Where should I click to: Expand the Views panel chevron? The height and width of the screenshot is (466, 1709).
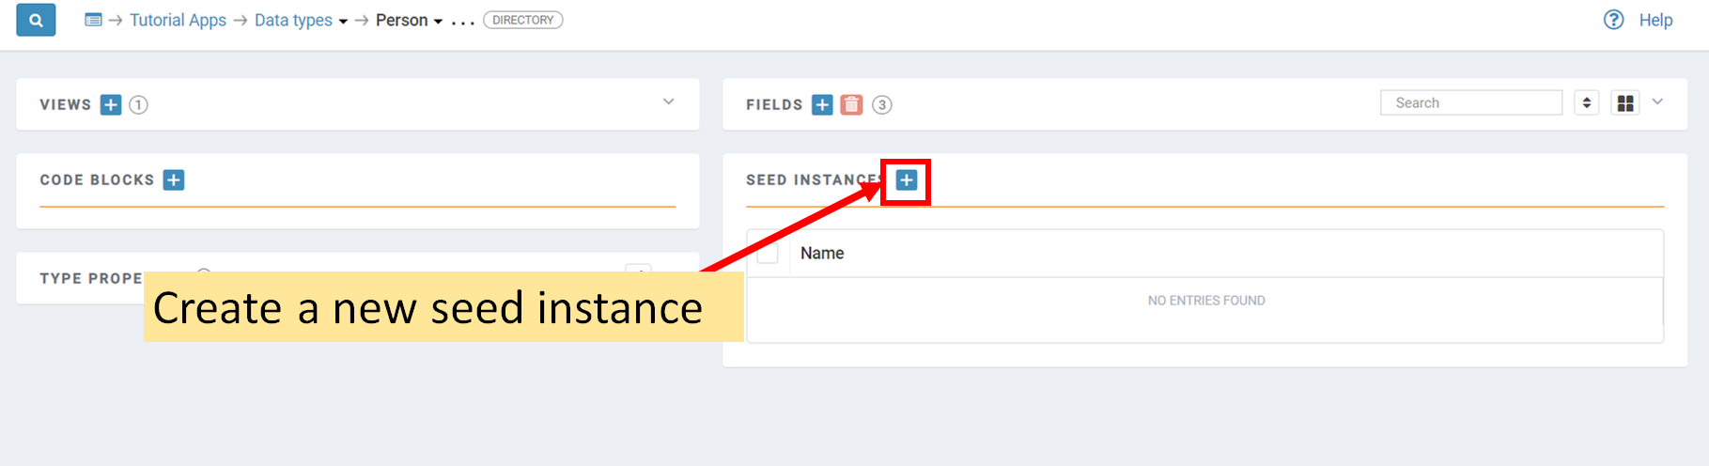coord(669,101)
